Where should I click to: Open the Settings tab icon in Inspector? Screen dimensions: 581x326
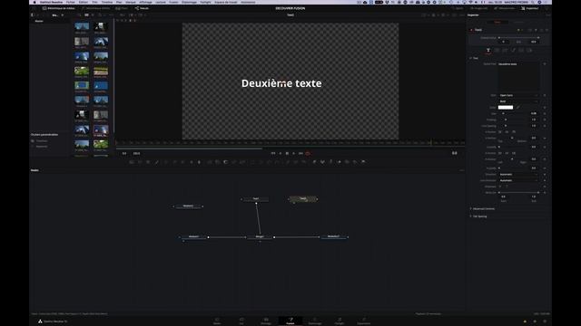(x=529, y=51)
